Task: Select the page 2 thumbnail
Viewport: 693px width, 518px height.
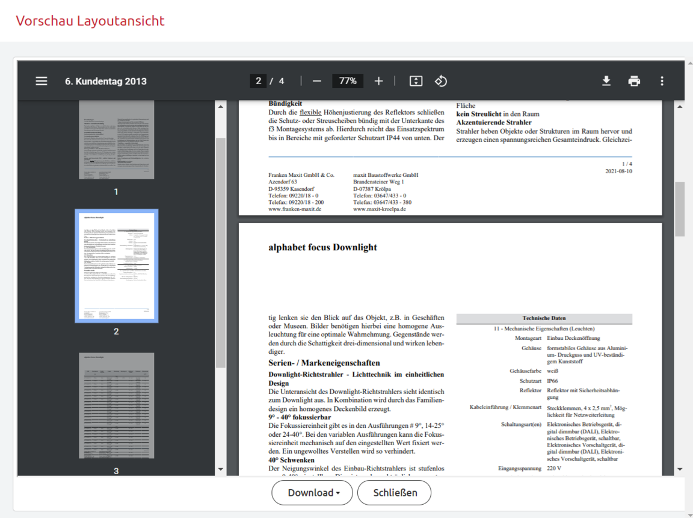Action: [117, 266]
